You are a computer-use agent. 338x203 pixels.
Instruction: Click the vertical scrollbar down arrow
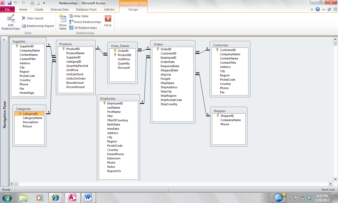point(335,179)
